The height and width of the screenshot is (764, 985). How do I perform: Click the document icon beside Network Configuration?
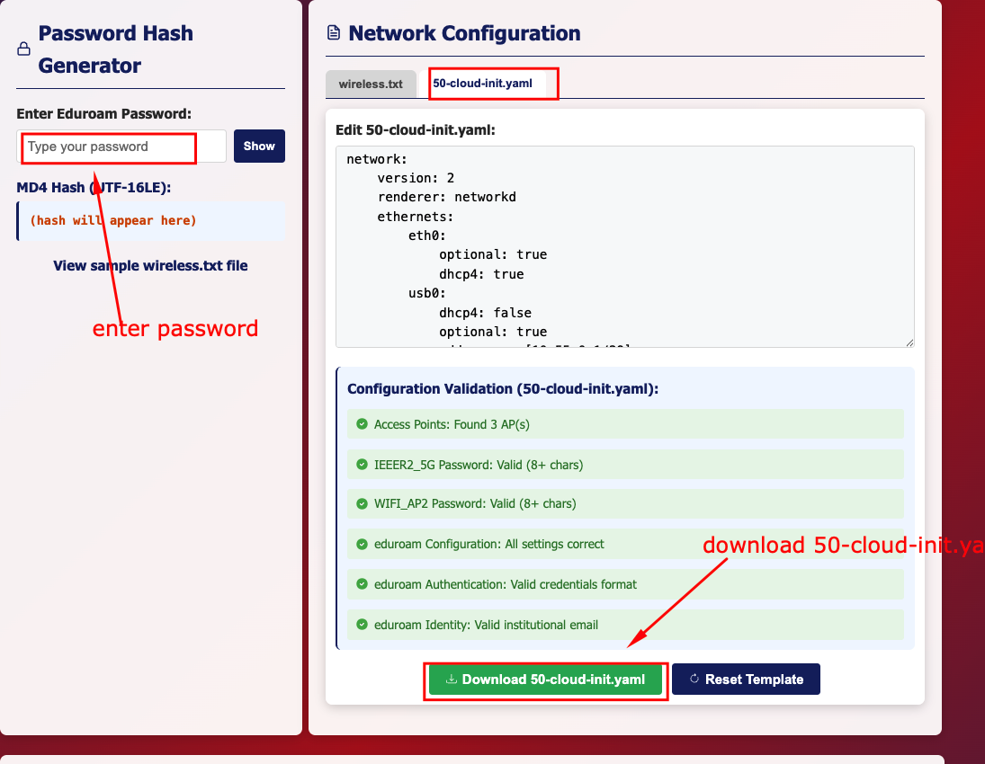(334, 34)
